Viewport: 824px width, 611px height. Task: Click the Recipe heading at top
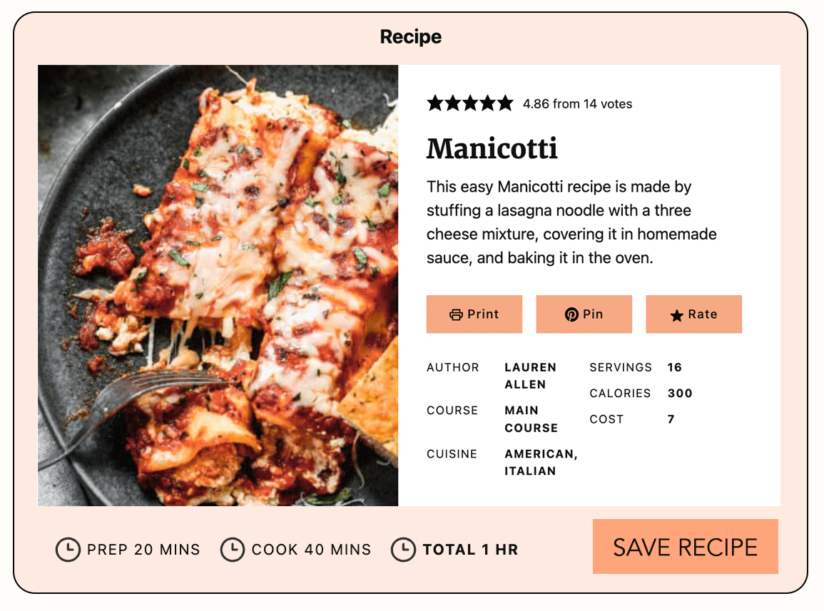[x=411, y=37]
